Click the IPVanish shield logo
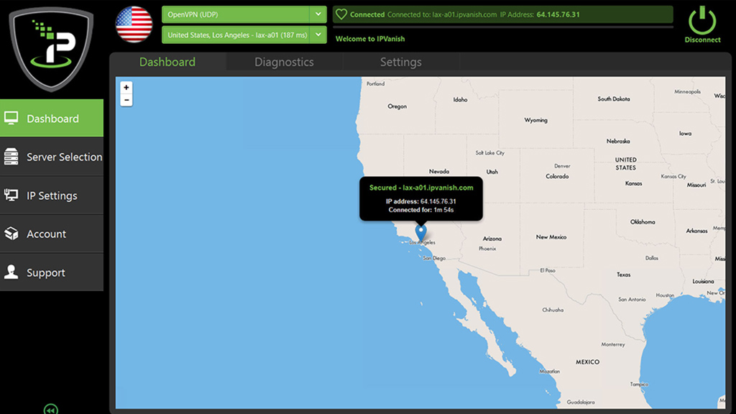This screenshot has width=736, height=414. pyautogui.click(x=51, y=48)
